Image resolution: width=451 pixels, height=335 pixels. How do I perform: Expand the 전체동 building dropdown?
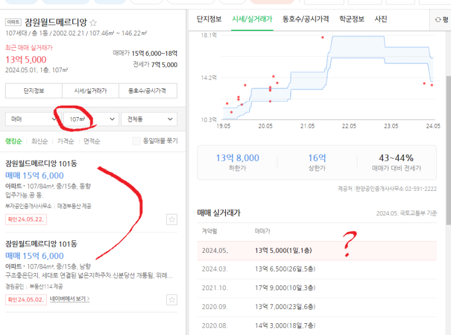(x=149, y=119)
